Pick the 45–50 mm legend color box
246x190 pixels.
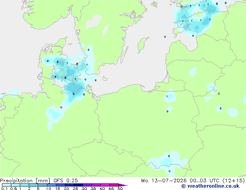(114, 185)
